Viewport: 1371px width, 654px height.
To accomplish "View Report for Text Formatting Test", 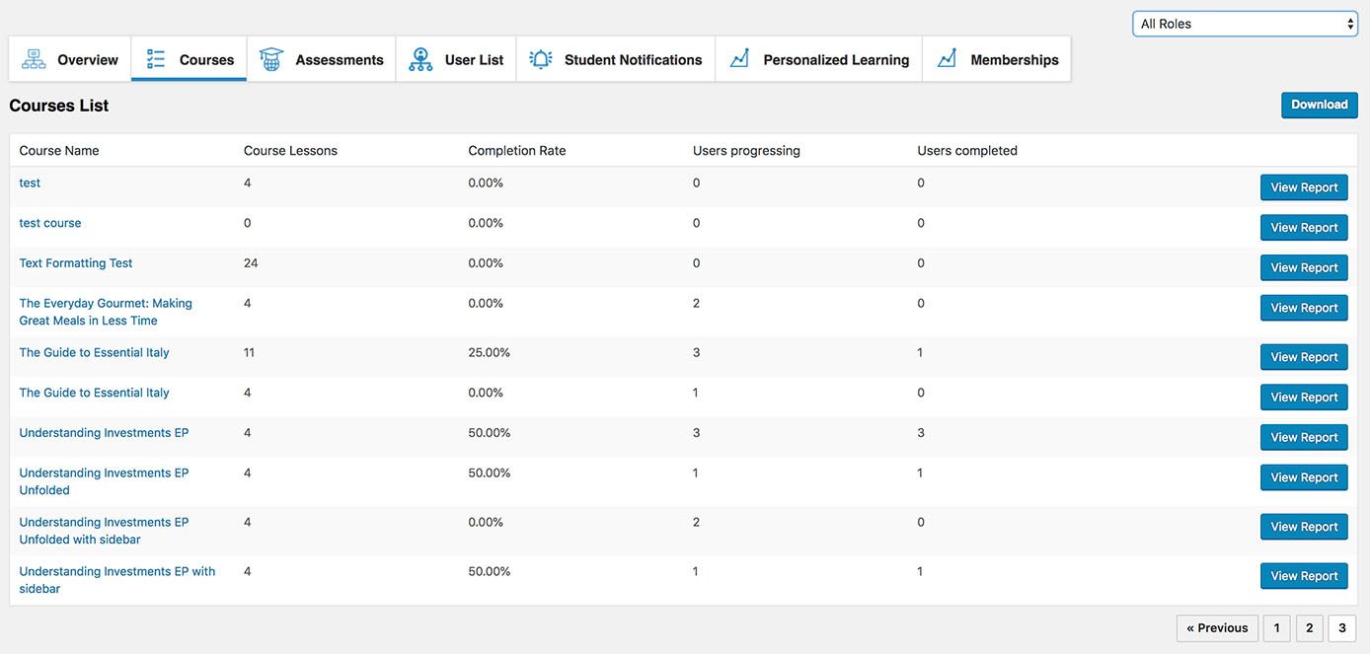I will [1303, 267].
